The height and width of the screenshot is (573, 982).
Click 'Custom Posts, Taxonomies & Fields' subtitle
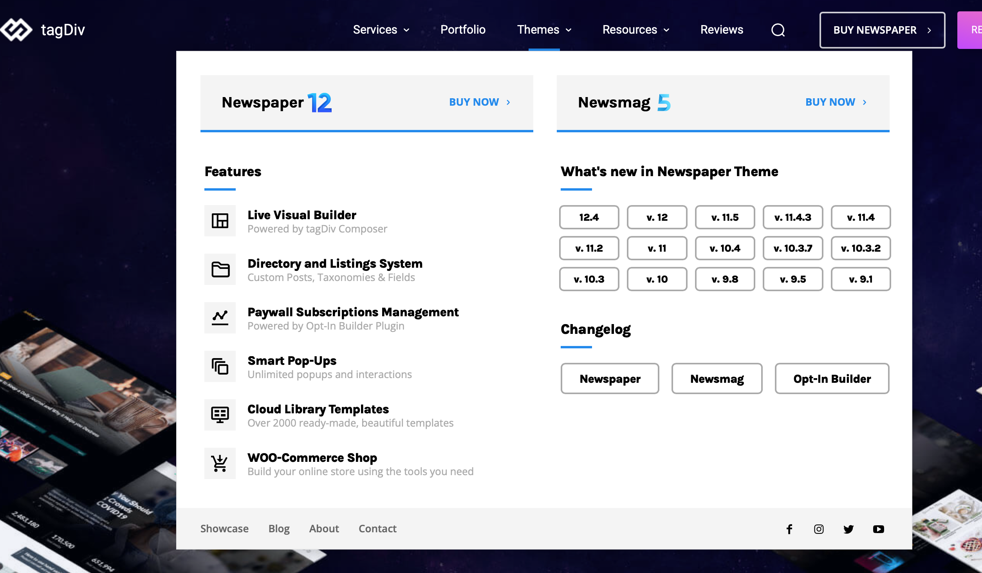click(331, 277)
